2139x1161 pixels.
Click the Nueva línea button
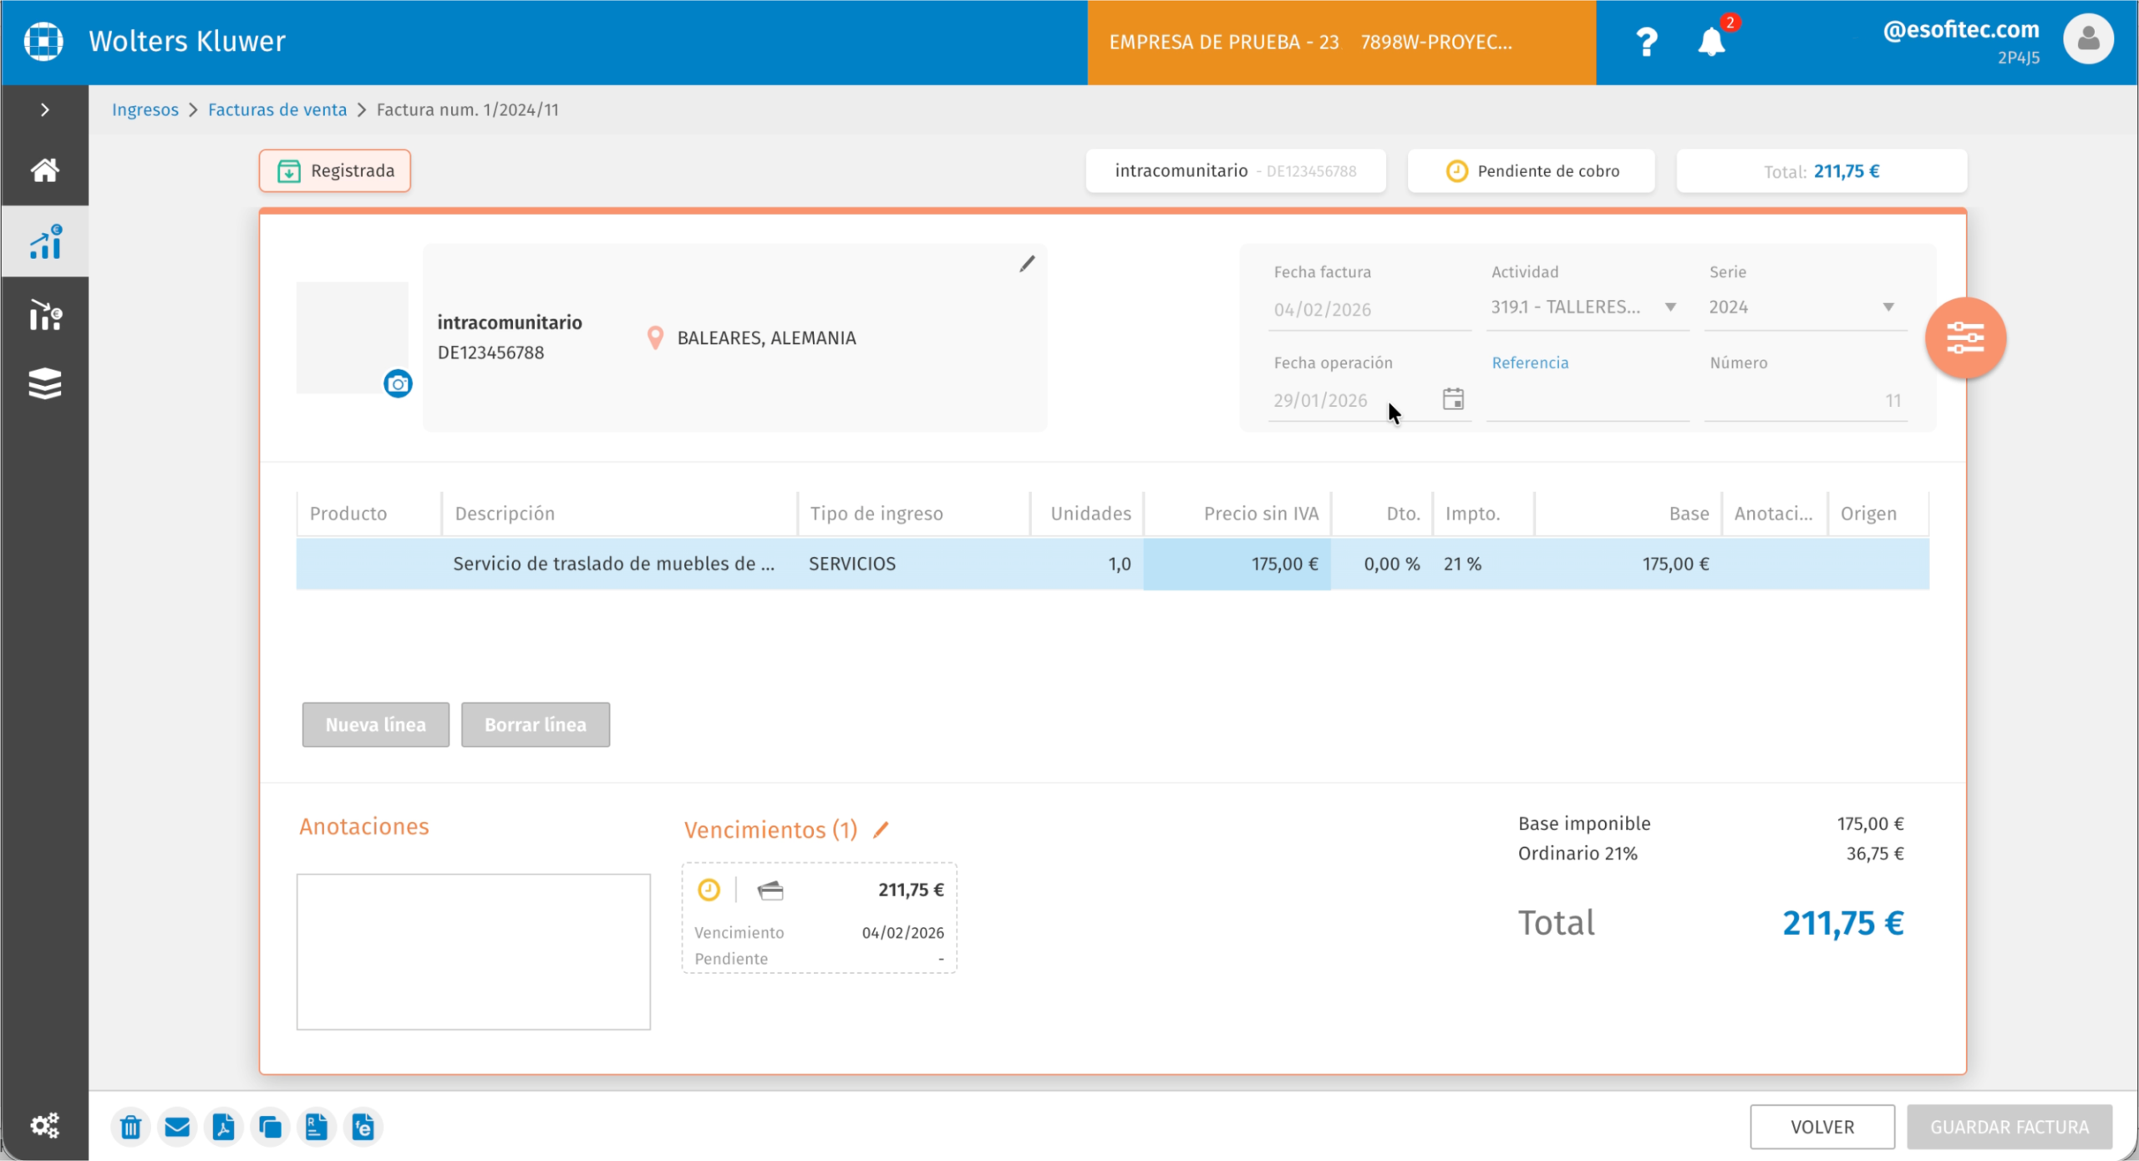click(376, 724)
